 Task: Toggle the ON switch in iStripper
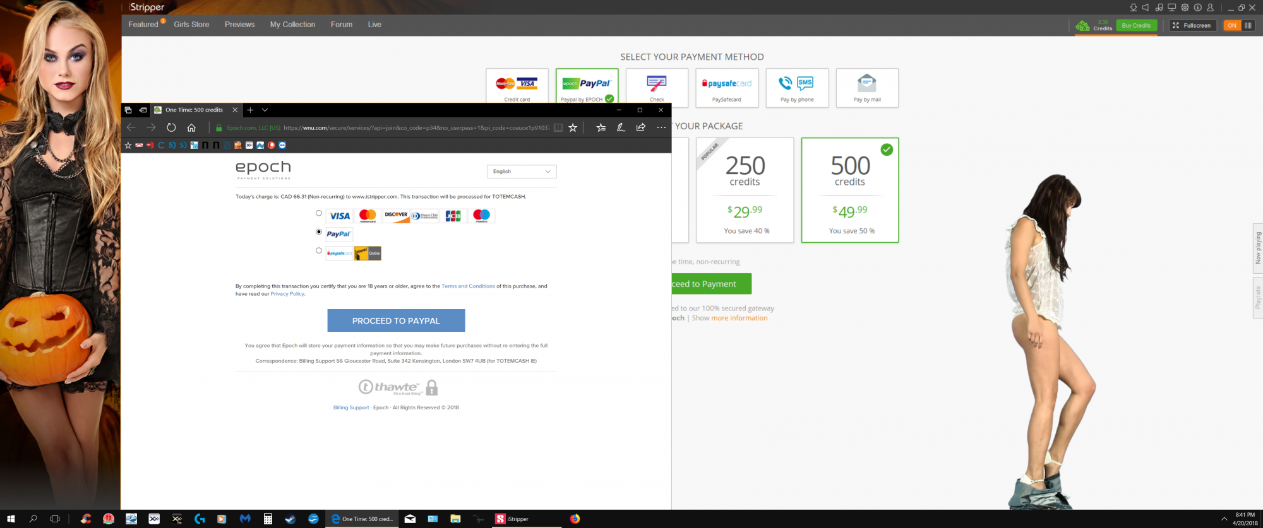(x=1239, y=25)
